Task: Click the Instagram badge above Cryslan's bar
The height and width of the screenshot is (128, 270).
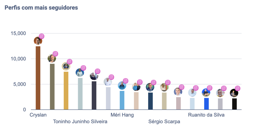Action: click(x=41, y=36)
